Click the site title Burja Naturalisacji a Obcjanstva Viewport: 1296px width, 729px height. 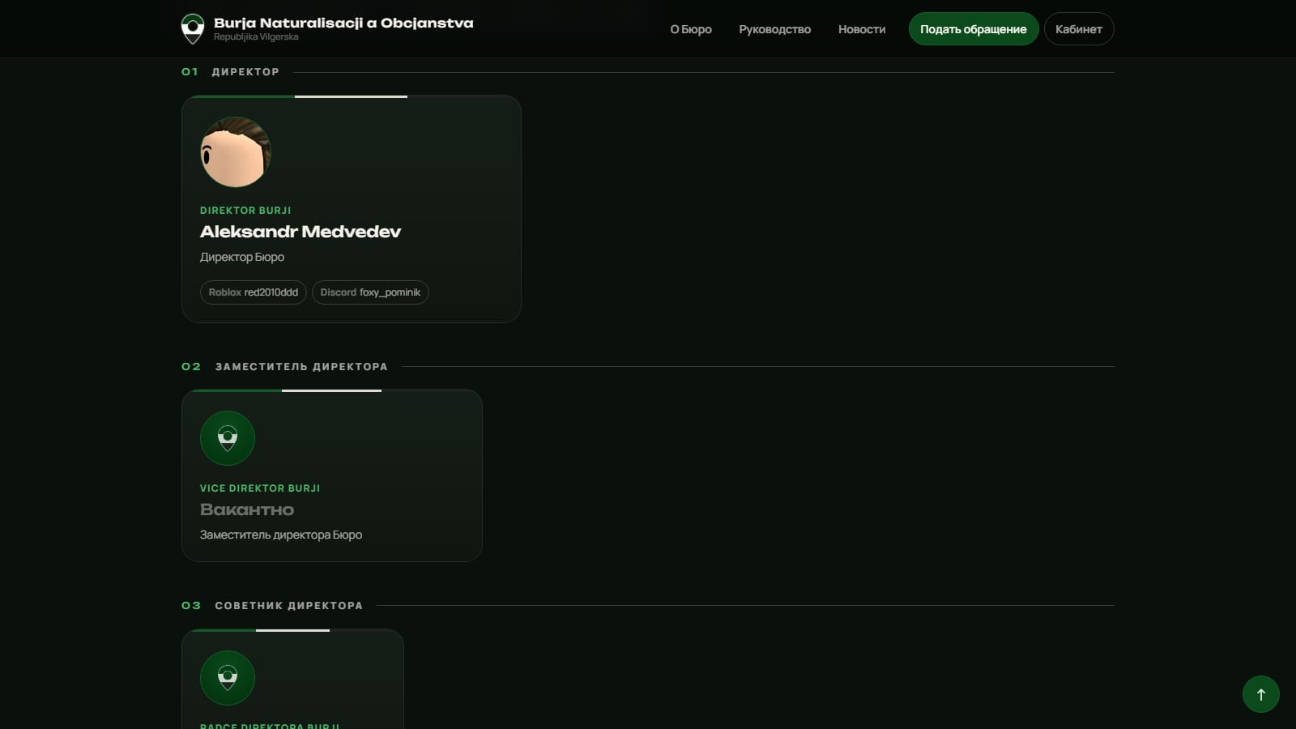pos(343,23)
